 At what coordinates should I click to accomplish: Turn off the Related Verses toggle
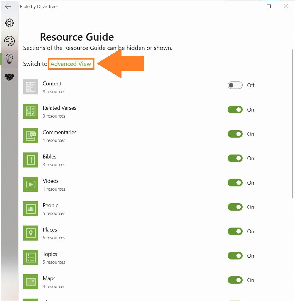coord(235,110)
